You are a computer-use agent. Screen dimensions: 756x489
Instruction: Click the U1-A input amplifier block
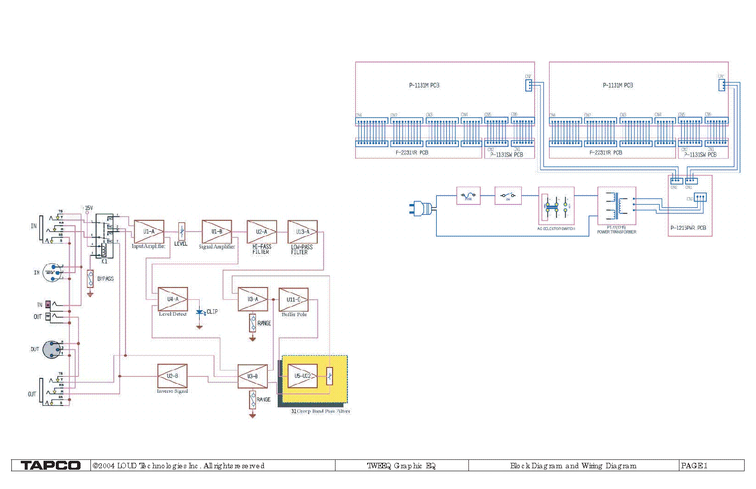coord(149,232)
